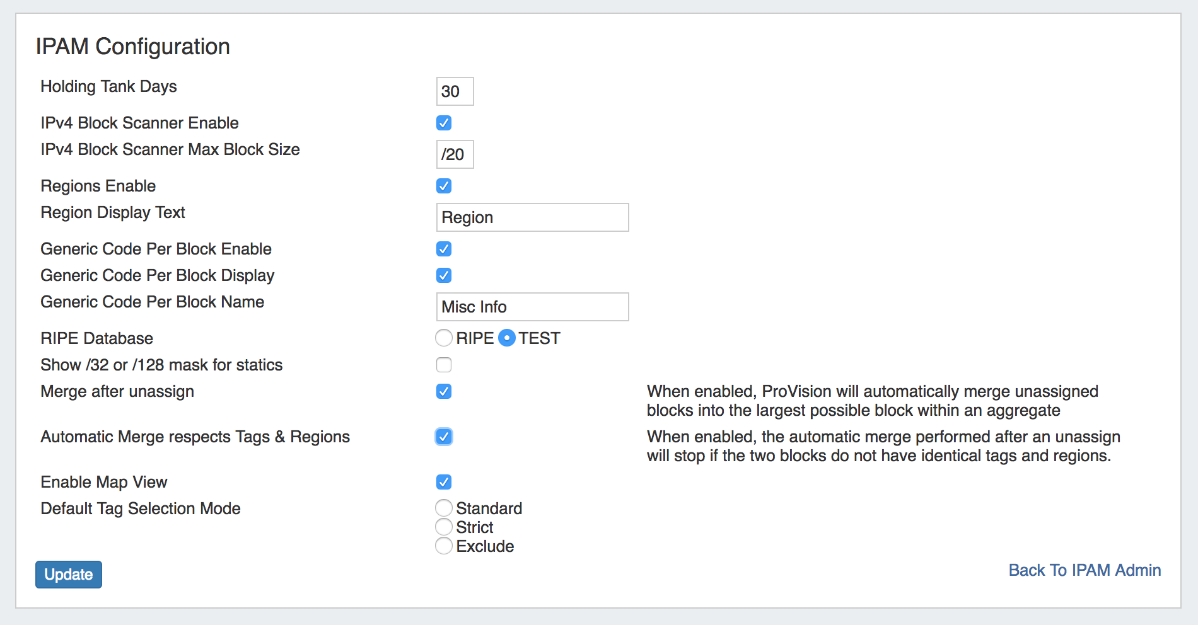This screenshot has width=1198, height=625.
Task: Click the Region Display Text input
Action: (x=532, y=217)
